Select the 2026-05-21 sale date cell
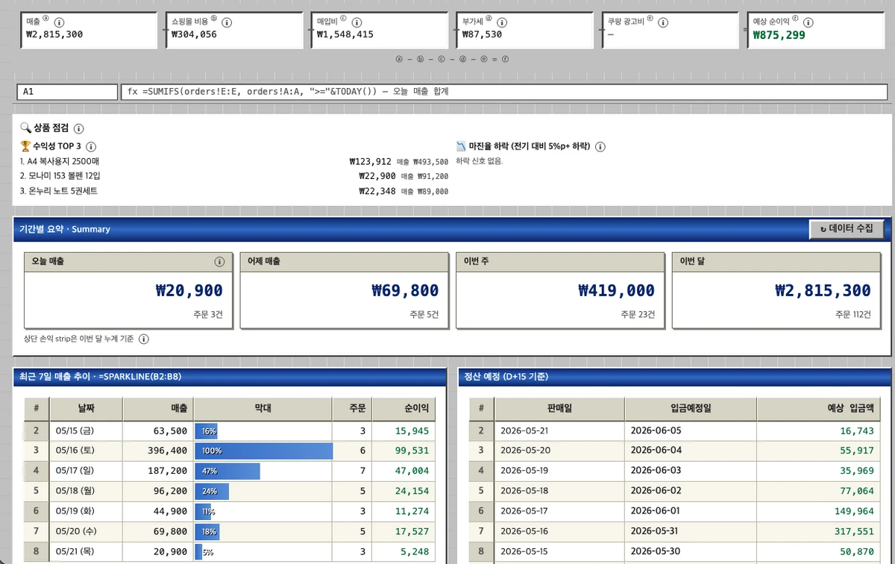The image size is (895, 564). click(559, 431)
